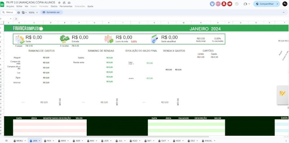The width and height of the screenshot is (289, 143).
Task: Open the dropdown arrow next to Compartilhar
Action: [x=277, y=4]
